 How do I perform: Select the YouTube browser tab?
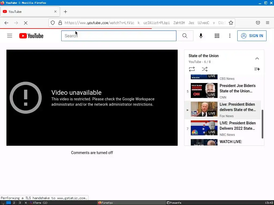pyautogui.click(x=30, y=12)
